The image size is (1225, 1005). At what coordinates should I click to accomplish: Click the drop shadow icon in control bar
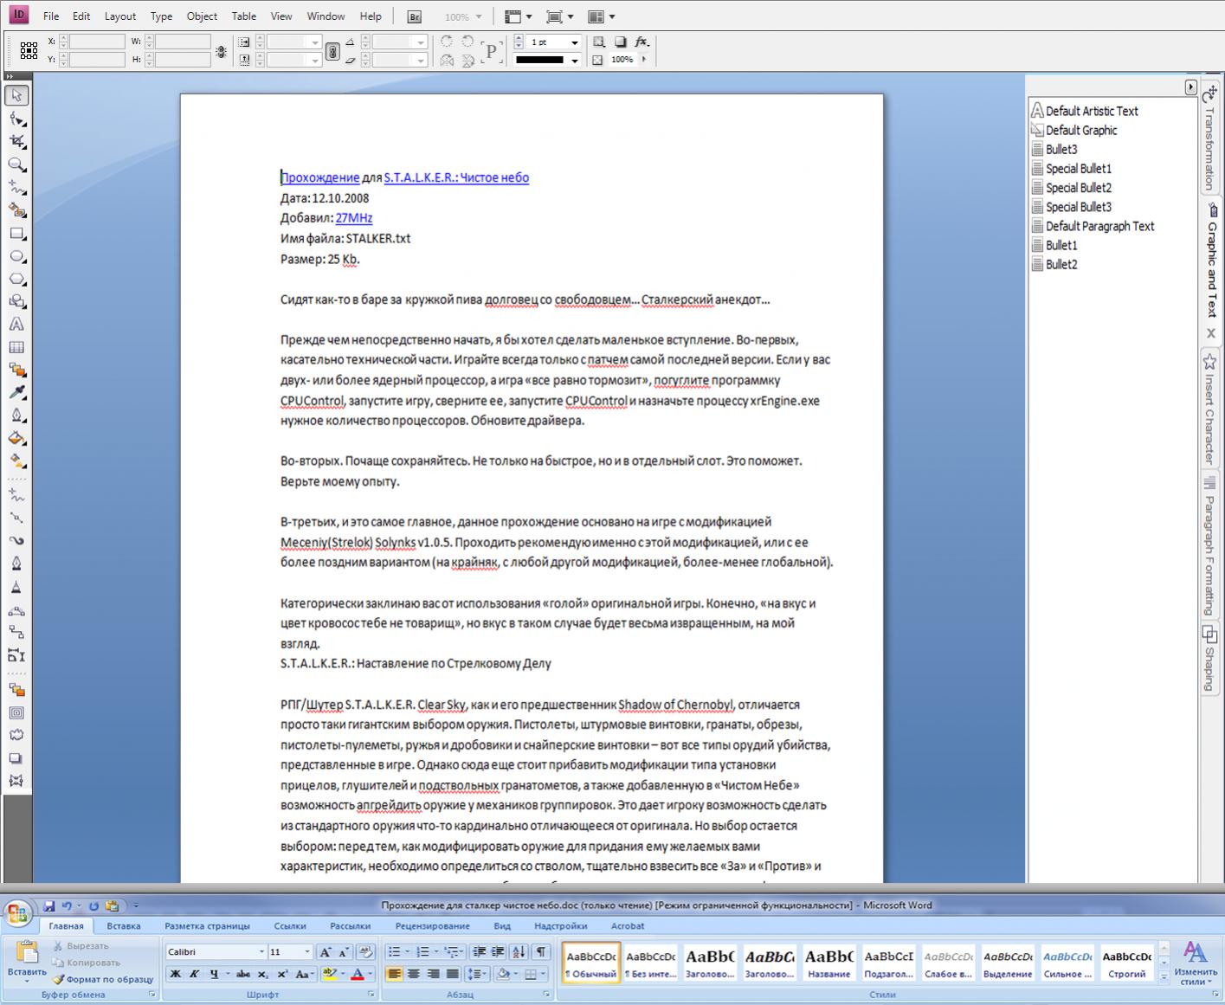621,42
